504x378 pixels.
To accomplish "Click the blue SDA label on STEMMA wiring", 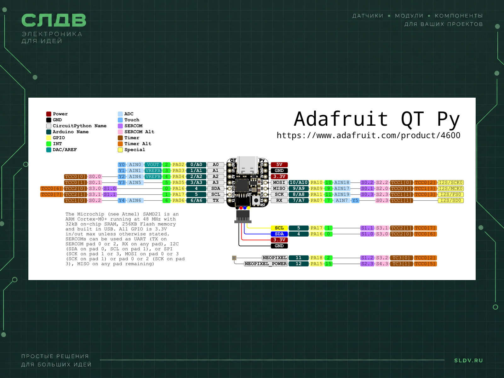I will tap(279, 234).
